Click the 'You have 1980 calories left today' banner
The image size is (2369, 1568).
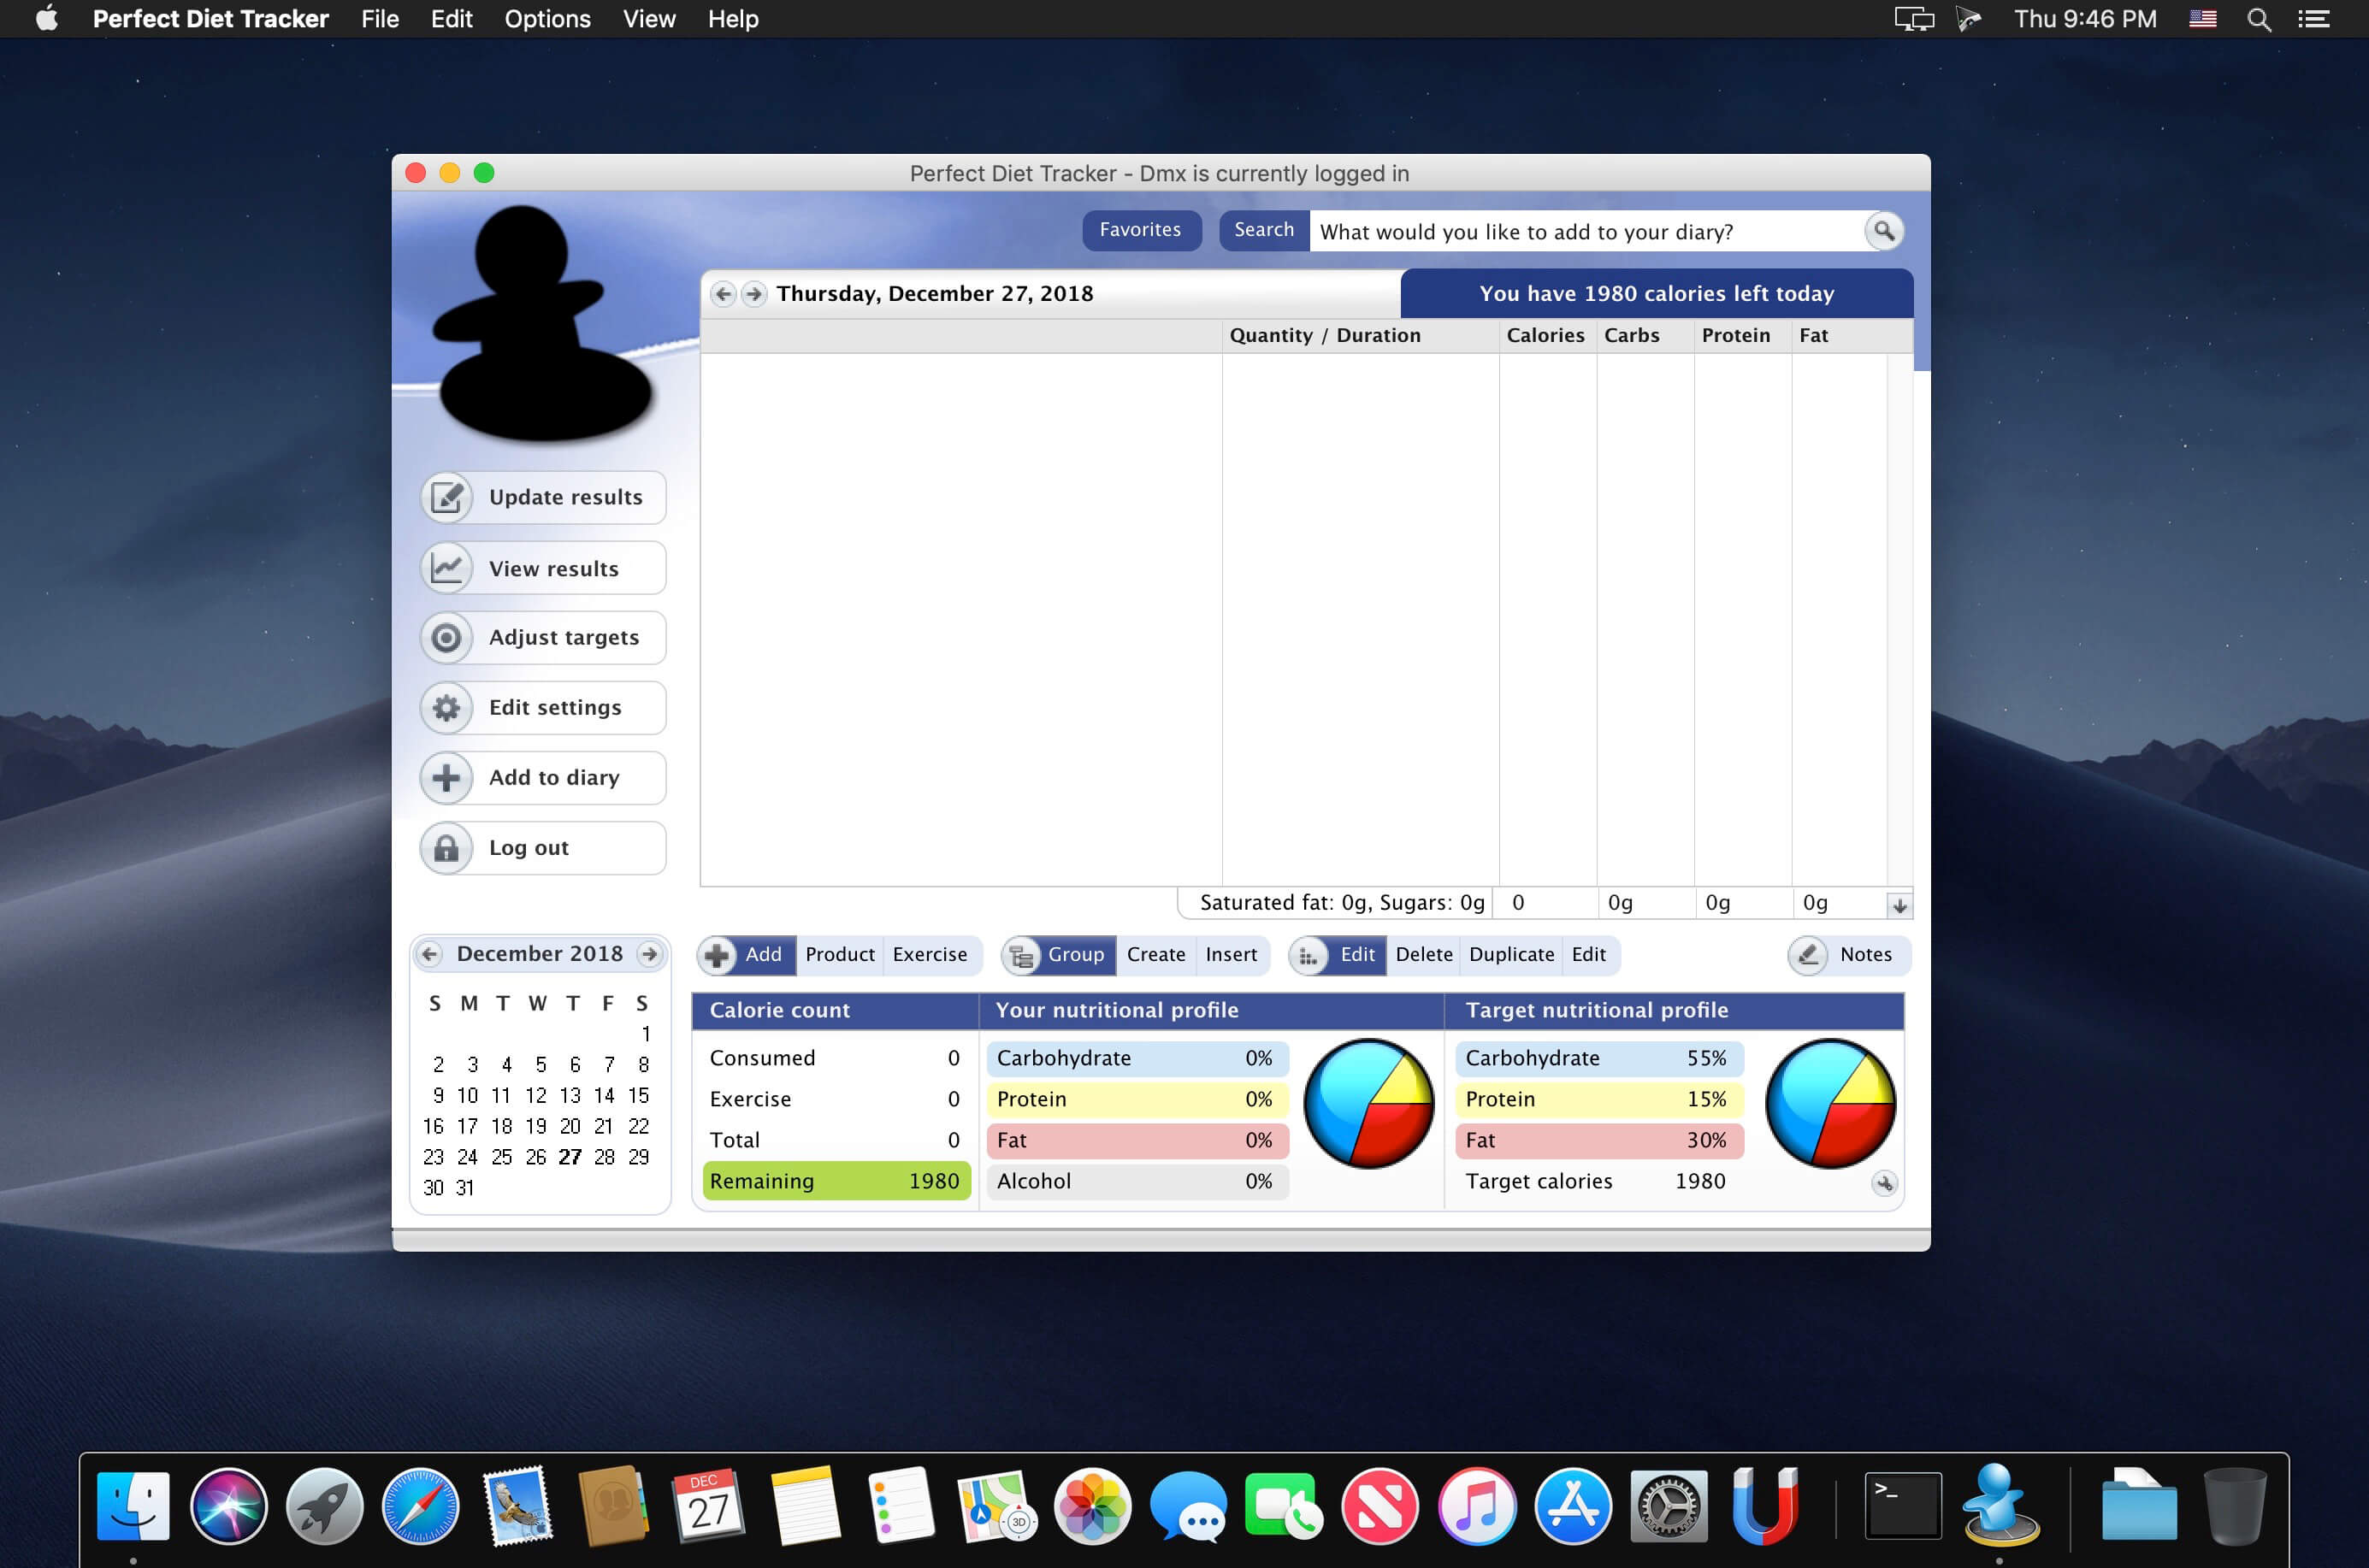1657,294
